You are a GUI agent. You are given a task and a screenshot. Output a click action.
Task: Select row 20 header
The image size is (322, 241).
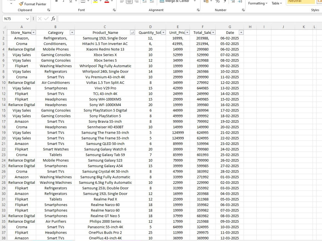click(4, 138)
